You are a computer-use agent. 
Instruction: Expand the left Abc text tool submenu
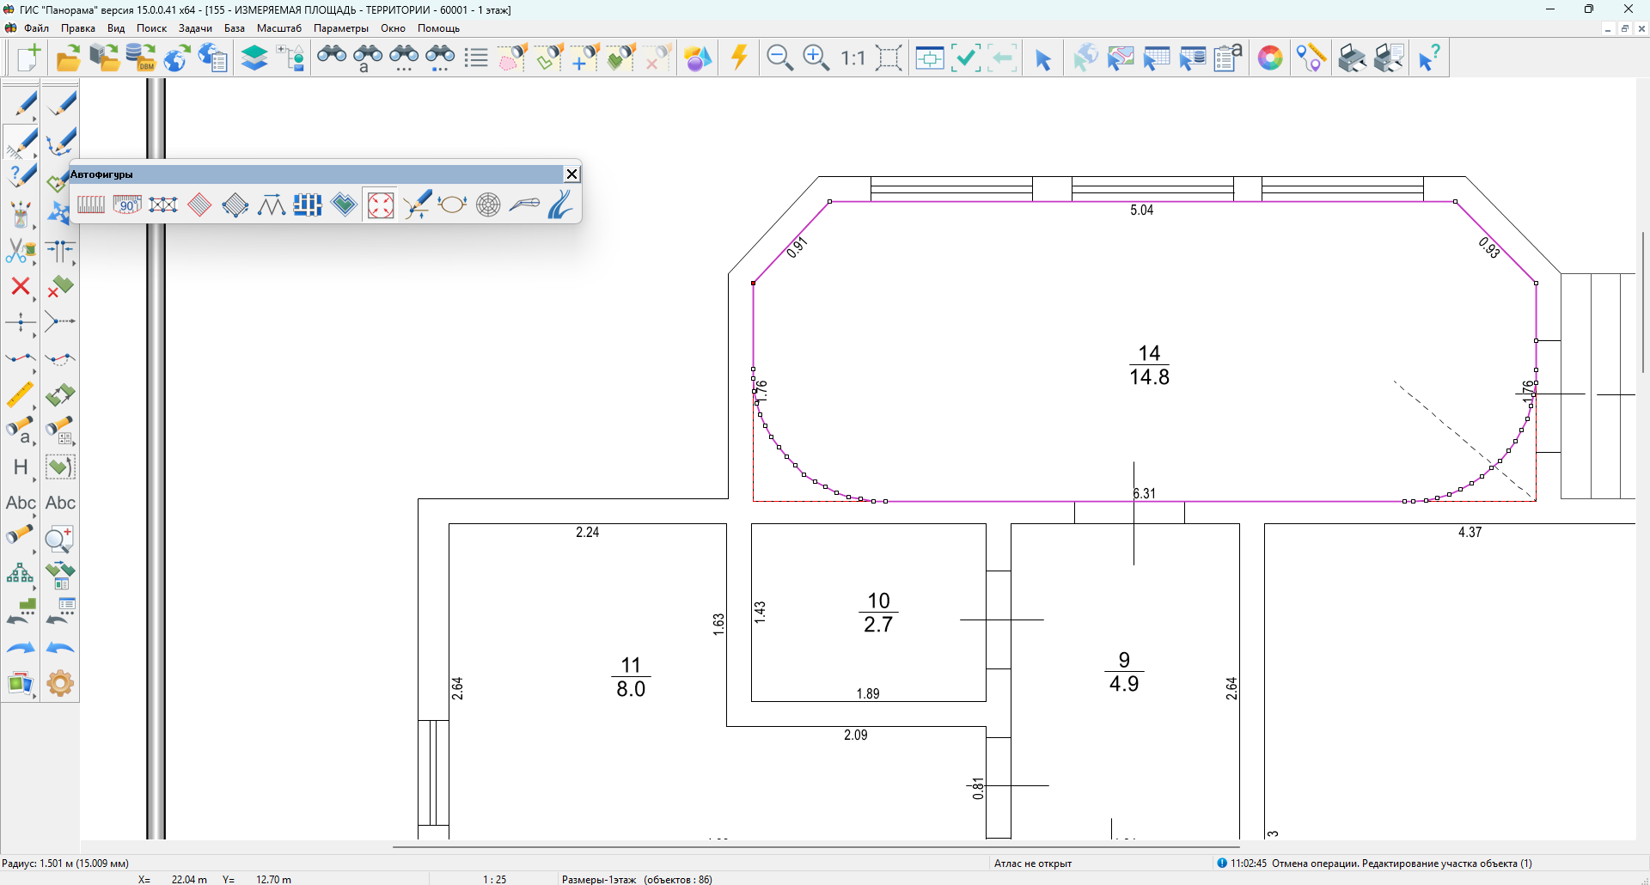pos(34,516)
